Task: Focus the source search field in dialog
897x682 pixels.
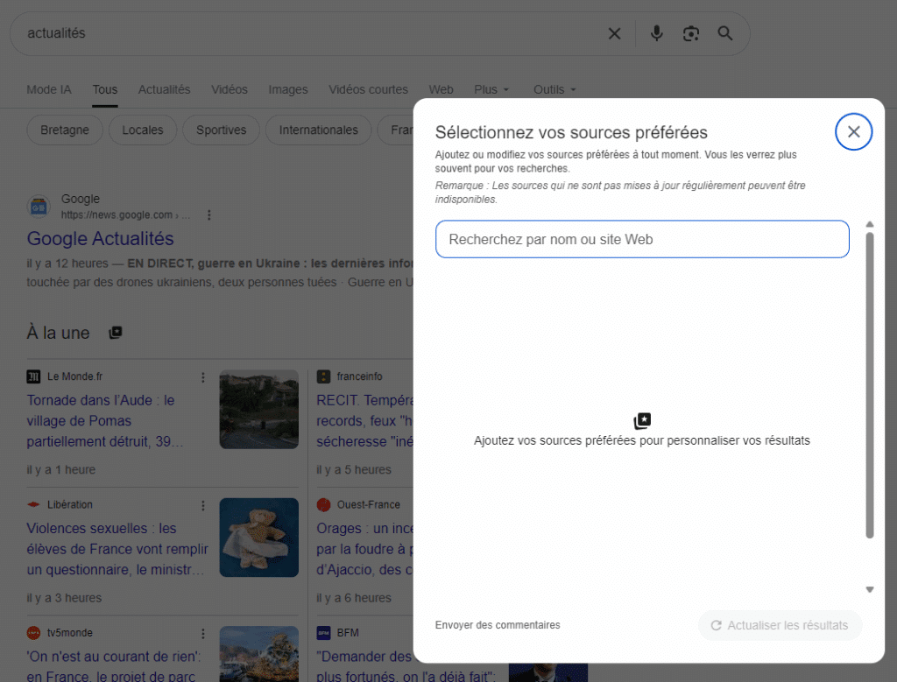Action: pyautogui.click(x=642, y=240)
